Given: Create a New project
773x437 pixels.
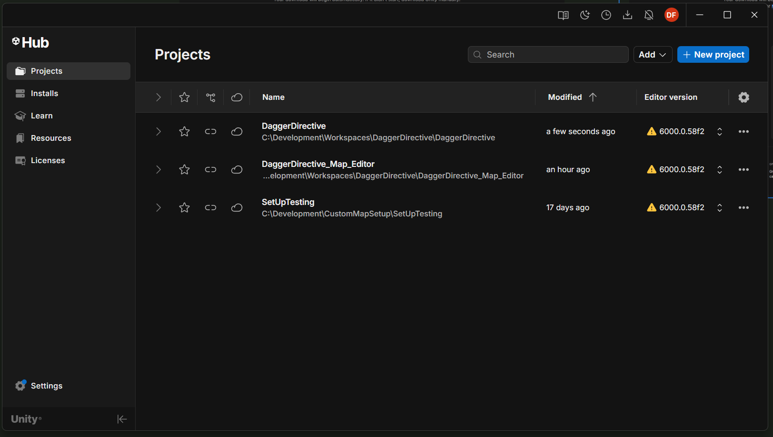Looking at the screenshot, I should 713,55.
